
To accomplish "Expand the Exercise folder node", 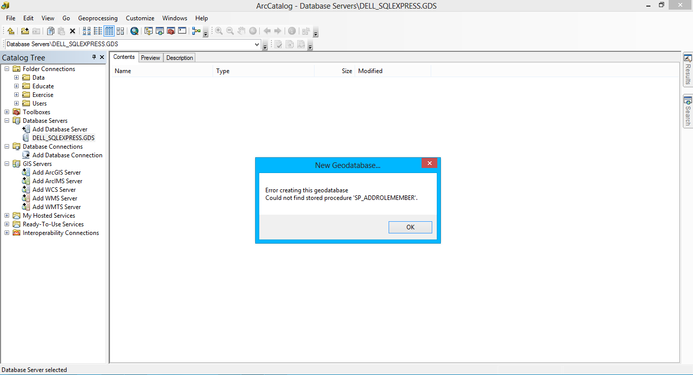I will 17,95.
